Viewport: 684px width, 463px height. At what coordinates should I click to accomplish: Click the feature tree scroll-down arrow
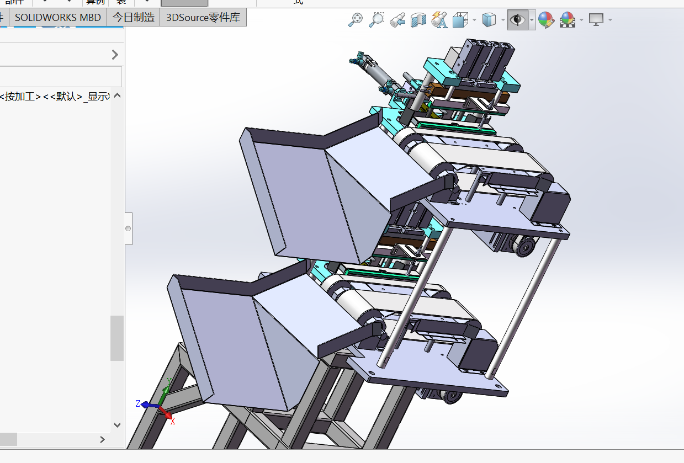pyautogui.click(x=117, y=425)
